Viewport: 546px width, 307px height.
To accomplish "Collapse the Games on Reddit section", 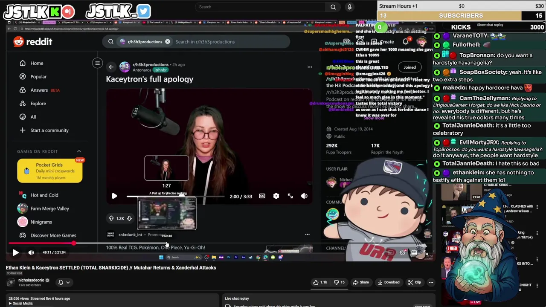I will 79,151.
